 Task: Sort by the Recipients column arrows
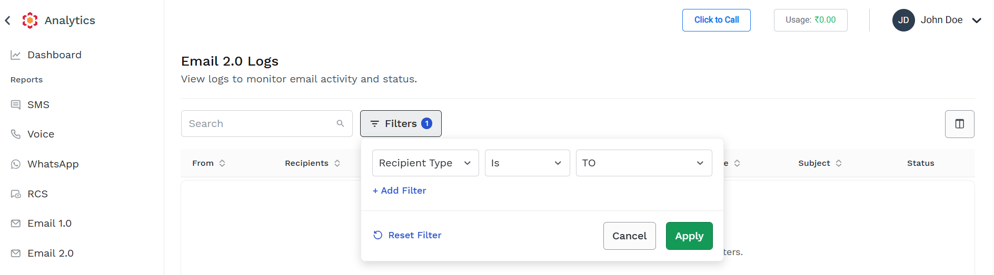(337, 163)
